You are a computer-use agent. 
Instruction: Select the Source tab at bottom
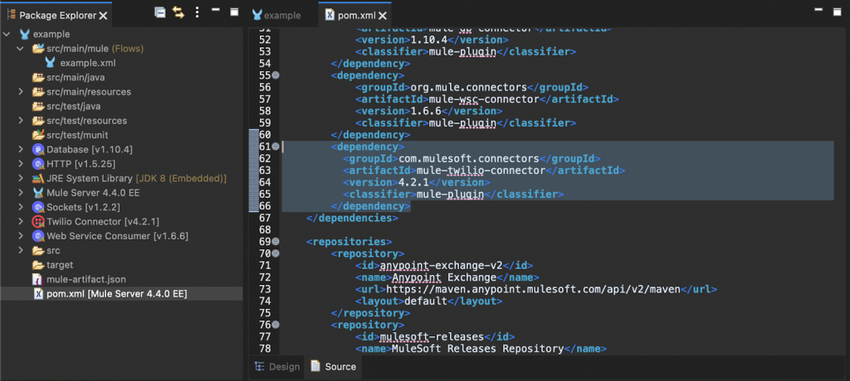[334, 366]
